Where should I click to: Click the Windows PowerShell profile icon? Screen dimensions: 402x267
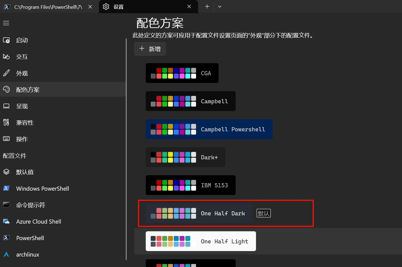[x=6, y=188]
